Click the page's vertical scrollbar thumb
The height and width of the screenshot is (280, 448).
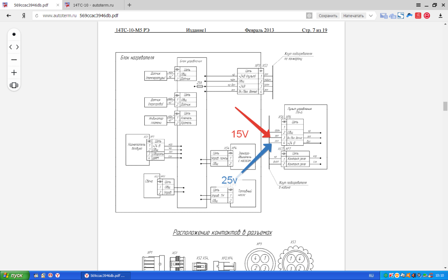click(445, 106)
